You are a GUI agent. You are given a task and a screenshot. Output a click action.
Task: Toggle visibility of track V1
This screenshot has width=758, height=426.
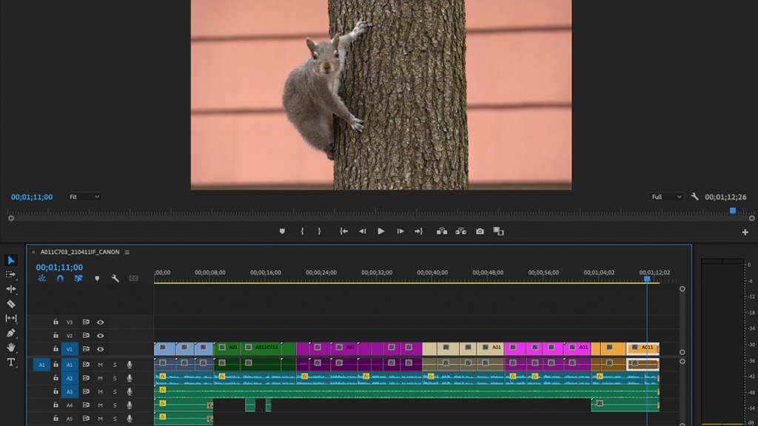(x=100, y=349)
